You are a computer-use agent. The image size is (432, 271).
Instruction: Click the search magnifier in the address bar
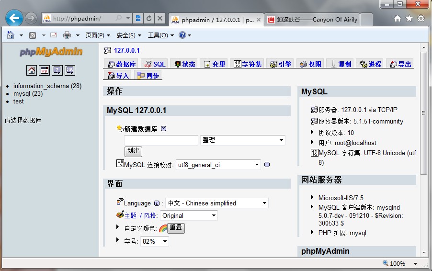point(119,18)
